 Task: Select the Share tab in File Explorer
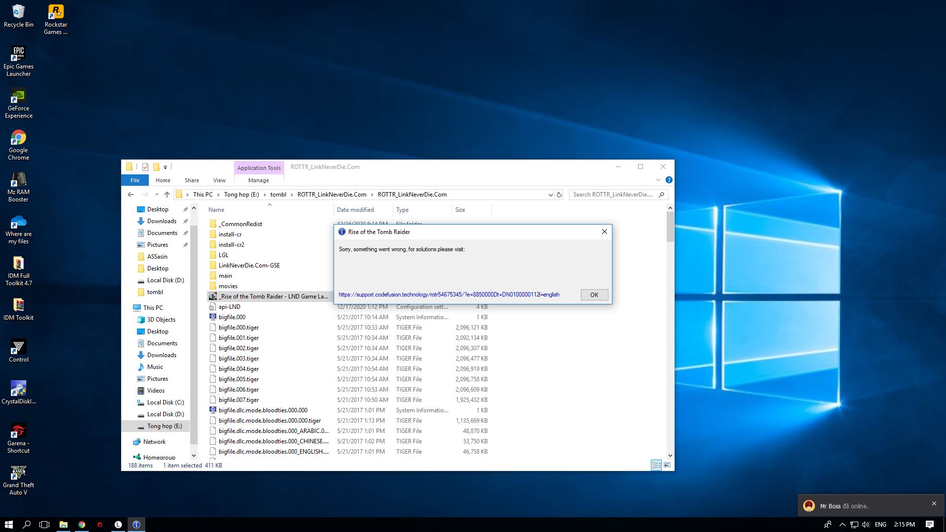191,180
